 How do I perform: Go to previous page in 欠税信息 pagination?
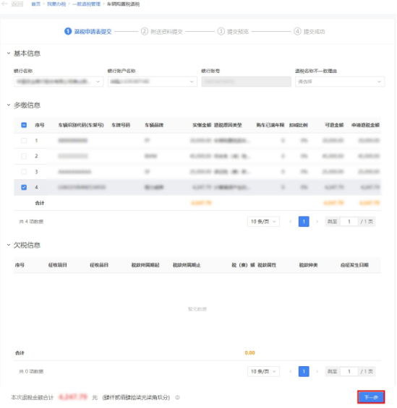coord(291,372)
